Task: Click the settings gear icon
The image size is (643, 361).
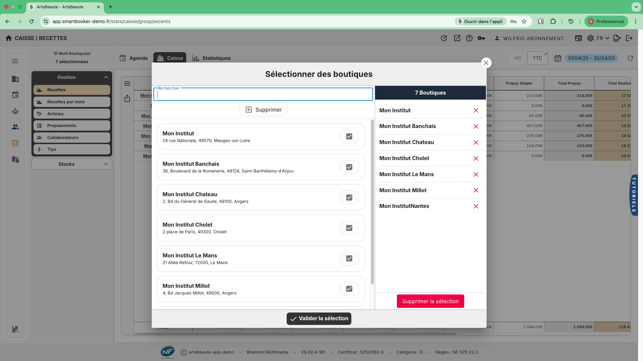Action: (590, 38)
